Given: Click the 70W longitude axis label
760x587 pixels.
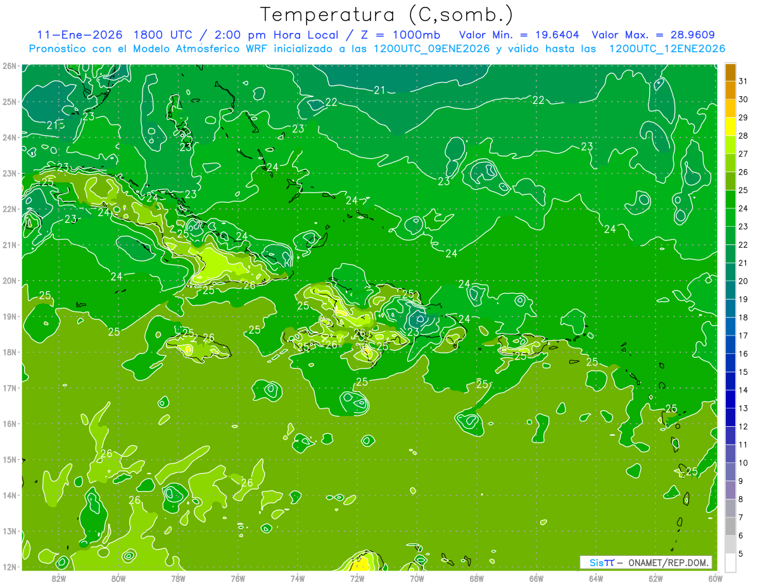Looking at the screenshot, I should [417, 578].
